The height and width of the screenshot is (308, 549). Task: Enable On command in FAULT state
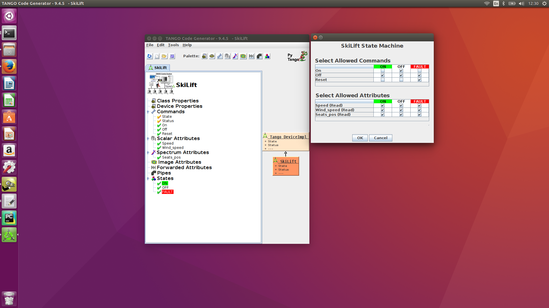(419, 71)
